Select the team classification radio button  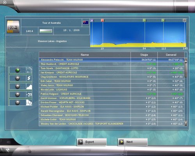click(18, 103)
